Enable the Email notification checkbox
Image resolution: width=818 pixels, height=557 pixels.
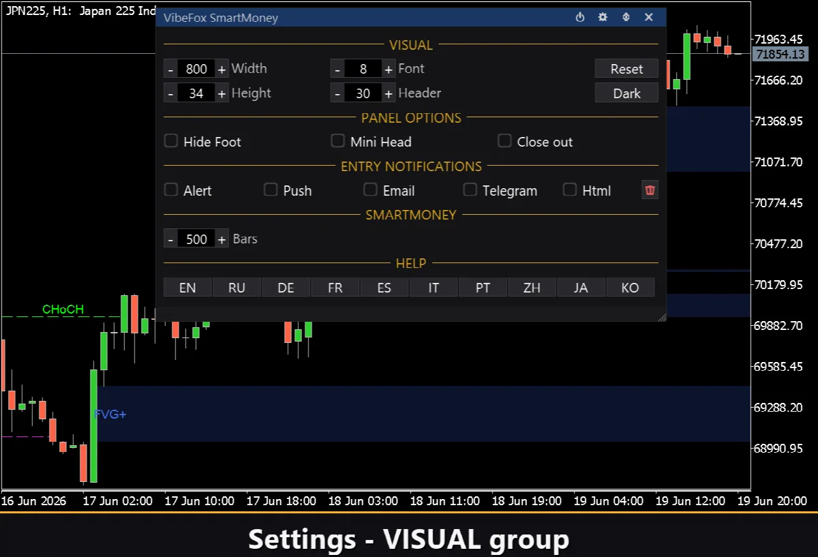[x=371, y=190]
